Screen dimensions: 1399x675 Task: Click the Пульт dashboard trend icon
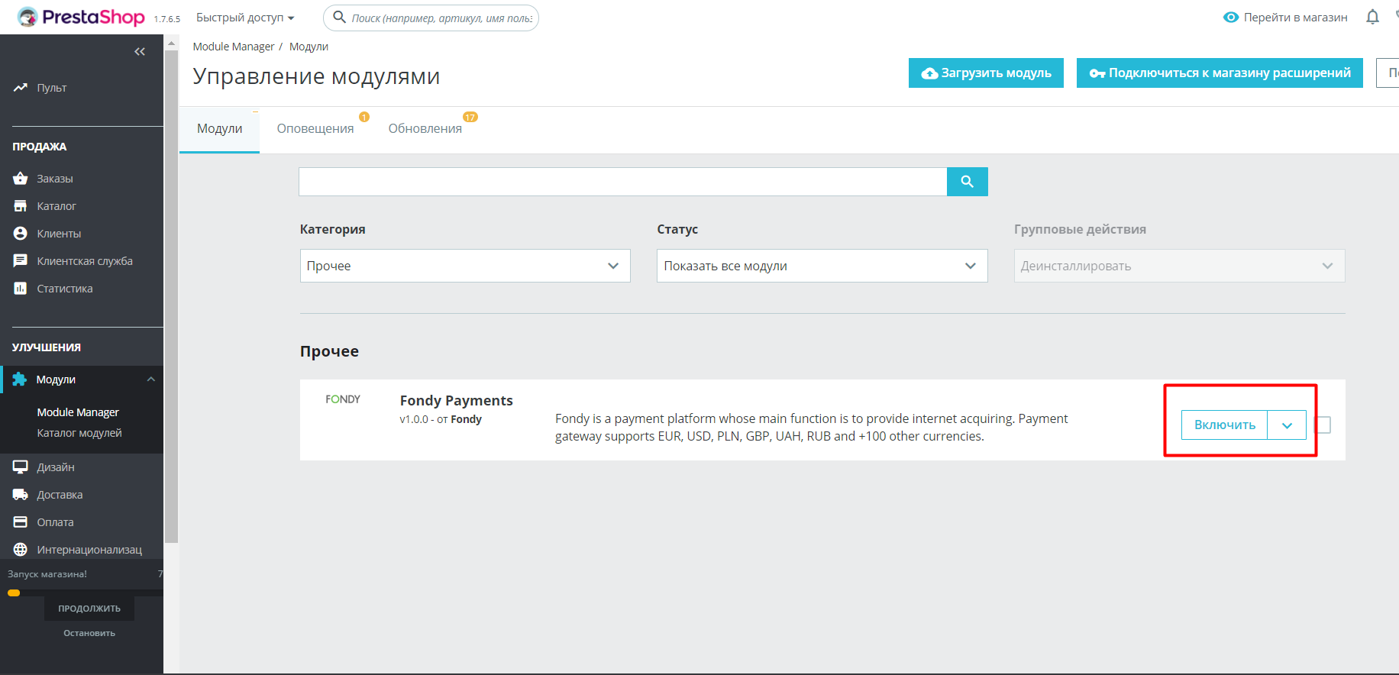click(21, 88)
